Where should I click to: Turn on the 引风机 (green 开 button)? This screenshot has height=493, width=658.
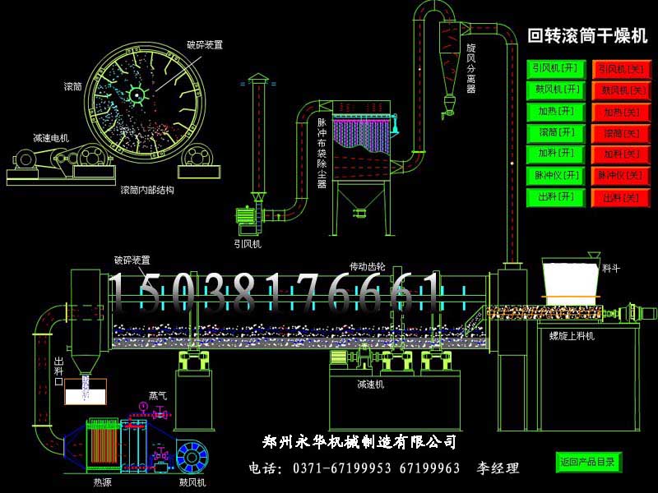(x=555, y=68)
